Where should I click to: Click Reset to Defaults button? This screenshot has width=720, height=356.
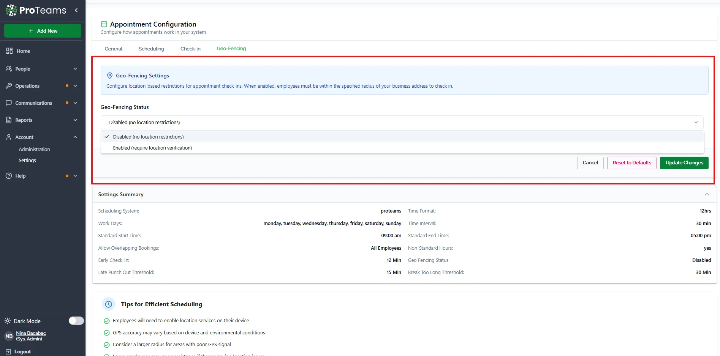631,163
